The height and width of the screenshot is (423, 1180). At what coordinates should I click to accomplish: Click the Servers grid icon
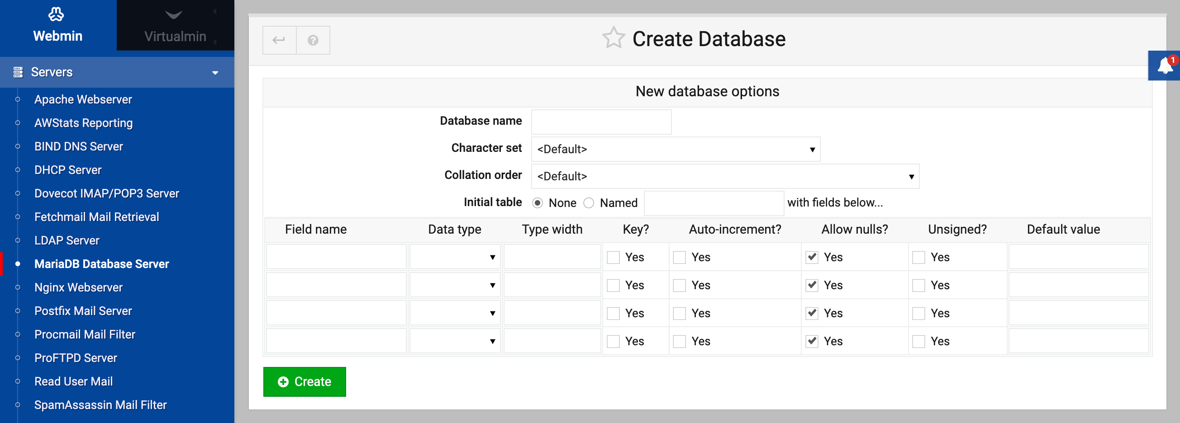(18, 72)
